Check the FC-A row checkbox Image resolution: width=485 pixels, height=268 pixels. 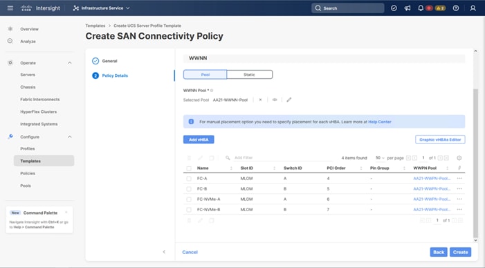(189, 179)
